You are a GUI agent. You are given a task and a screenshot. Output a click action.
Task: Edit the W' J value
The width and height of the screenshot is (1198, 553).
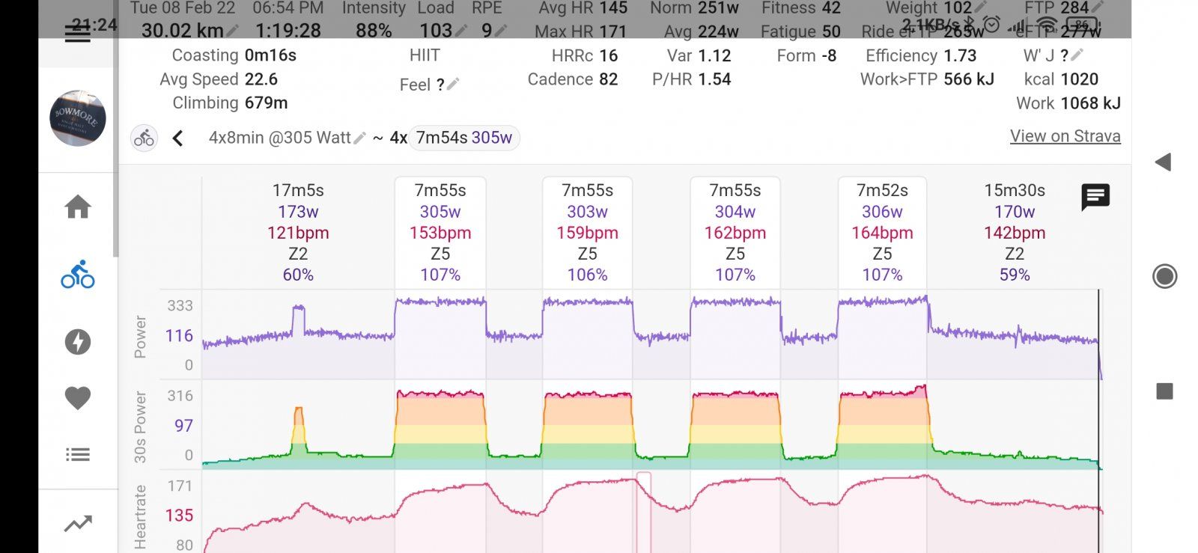[x=1077, y=55]
